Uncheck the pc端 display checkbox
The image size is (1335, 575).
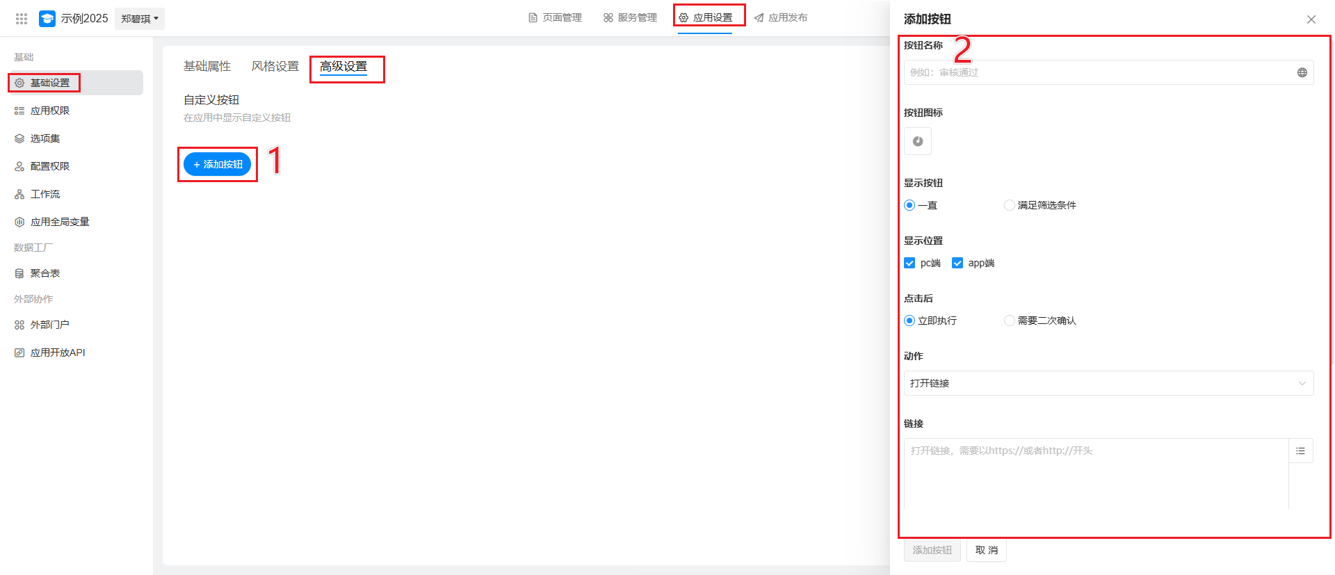909,263
